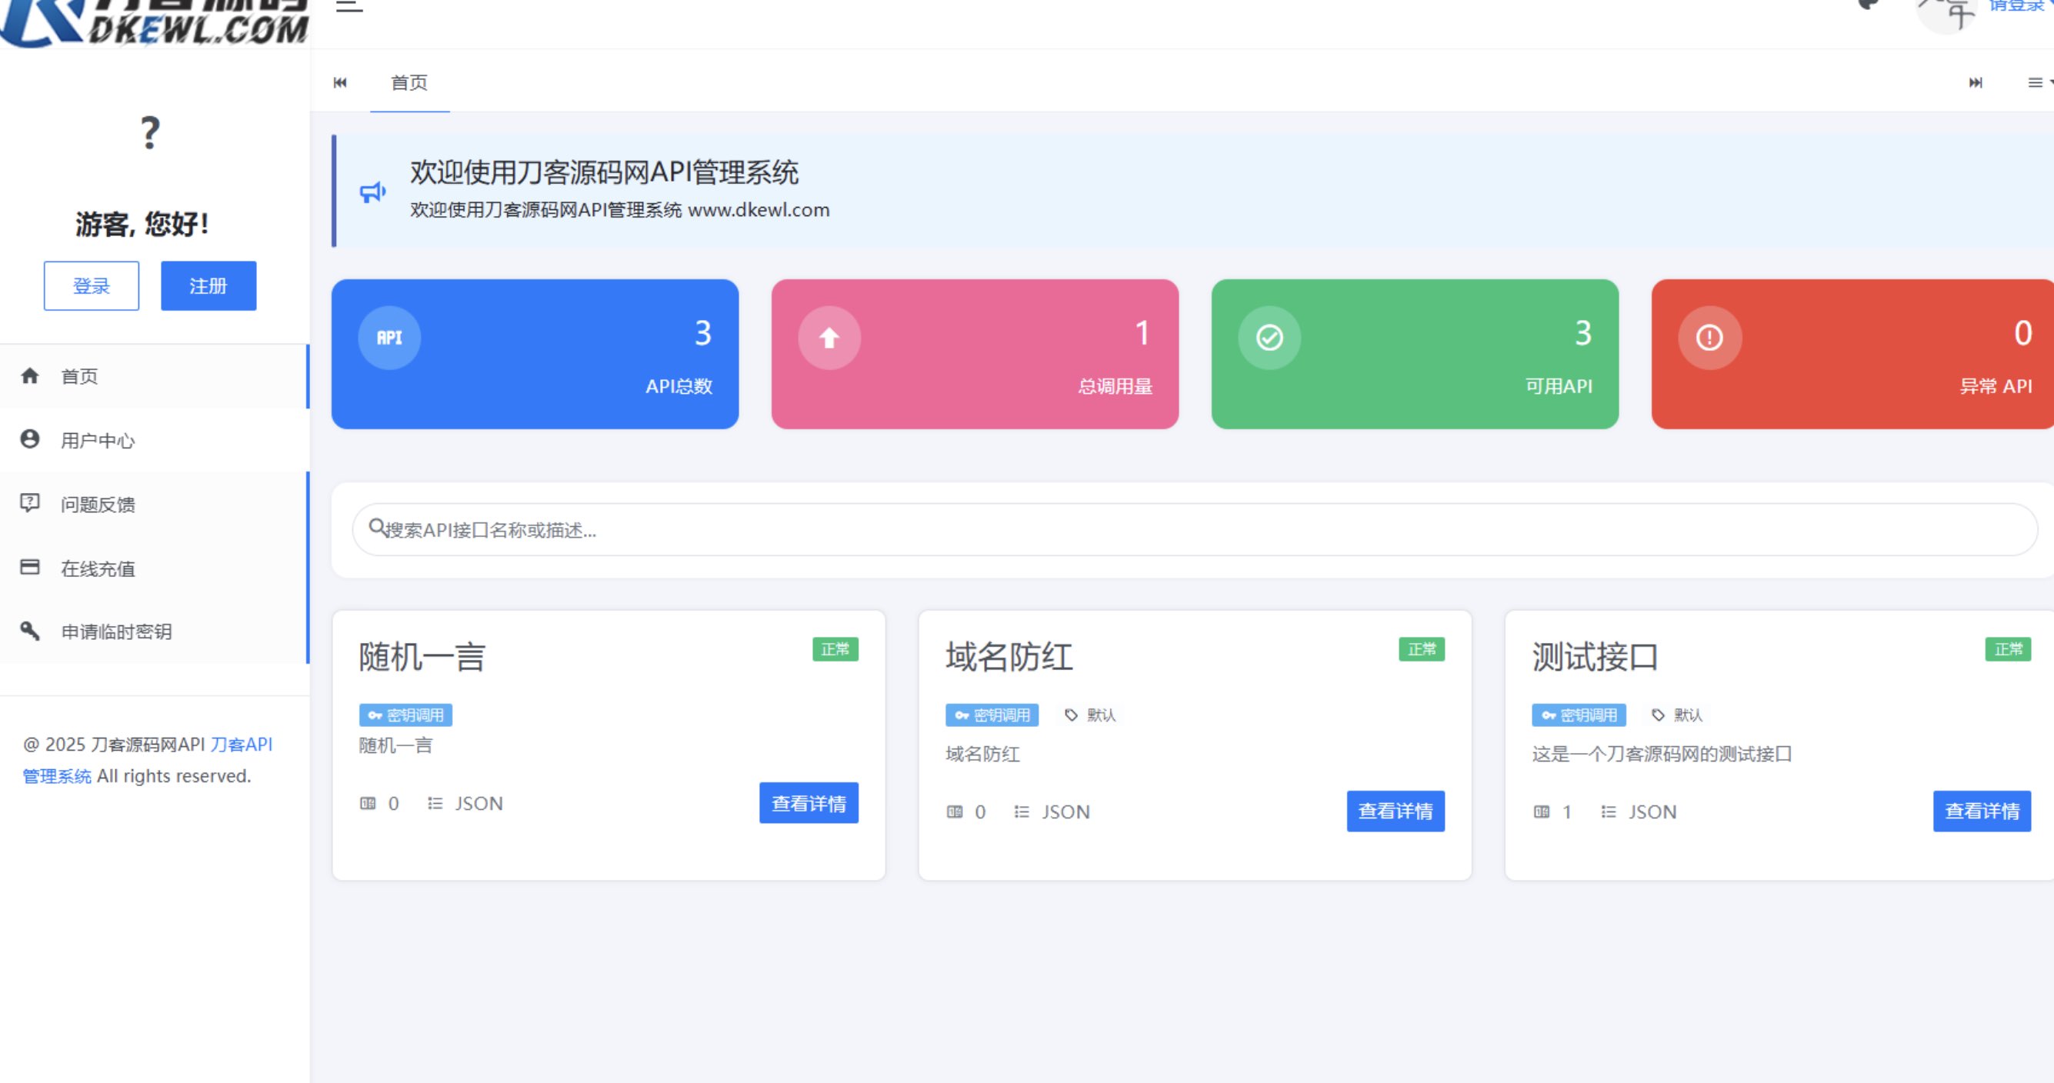The width and height of the screenshot is (2054, 1083).
Task: Select the 首页 tab
Action: [x=409, y=82]
